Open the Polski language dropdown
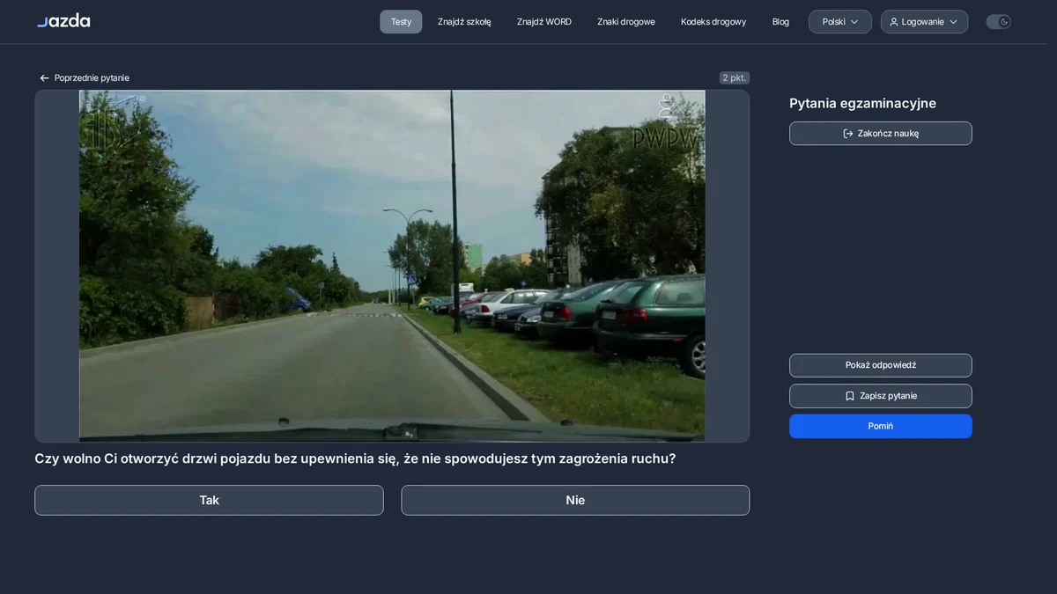 pyautogui.click(x=840, y=22)
